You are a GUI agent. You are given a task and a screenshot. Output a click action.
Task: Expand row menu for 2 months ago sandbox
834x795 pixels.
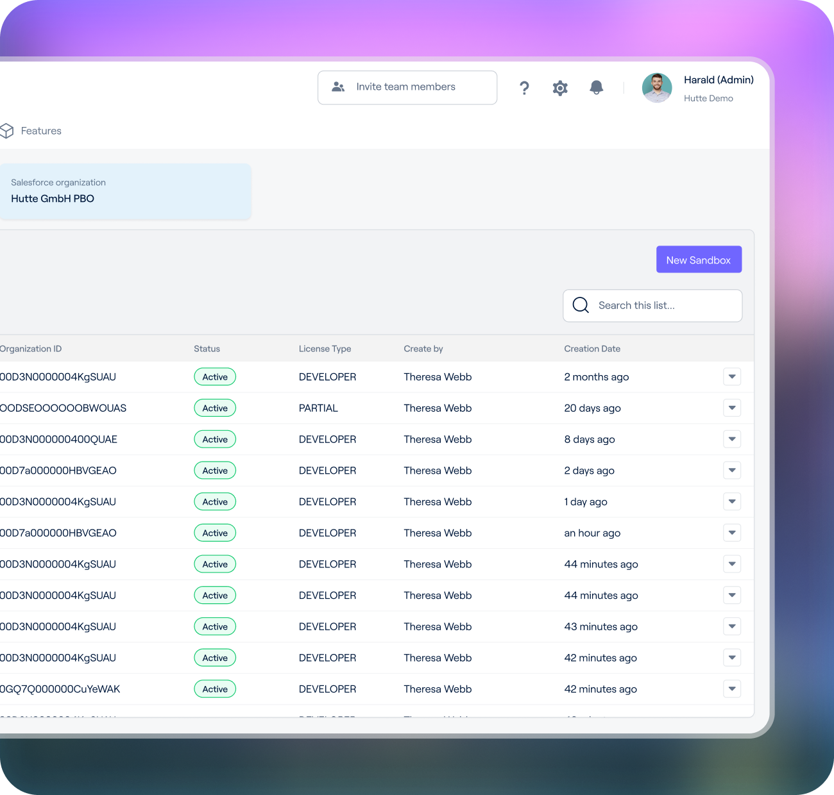click(x=732, y=377)
